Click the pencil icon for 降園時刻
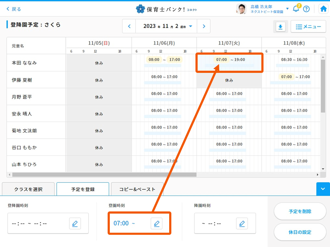 [x=242, y=223]
